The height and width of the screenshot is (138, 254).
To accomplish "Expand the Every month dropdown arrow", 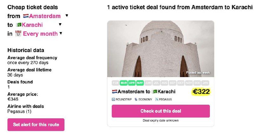I will click(61, 33).
